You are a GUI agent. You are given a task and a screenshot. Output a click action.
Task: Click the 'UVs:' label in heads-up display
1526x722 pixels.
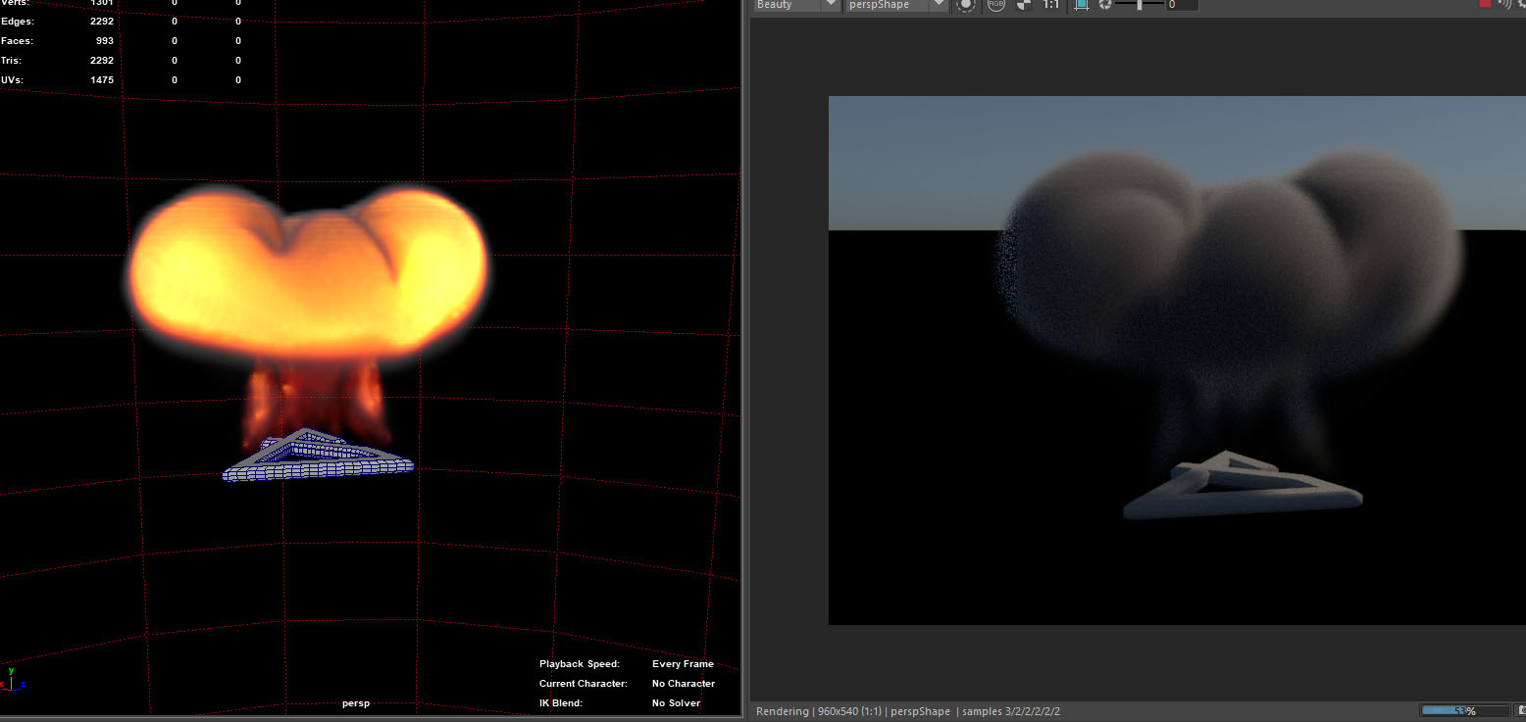click(12, 79)
